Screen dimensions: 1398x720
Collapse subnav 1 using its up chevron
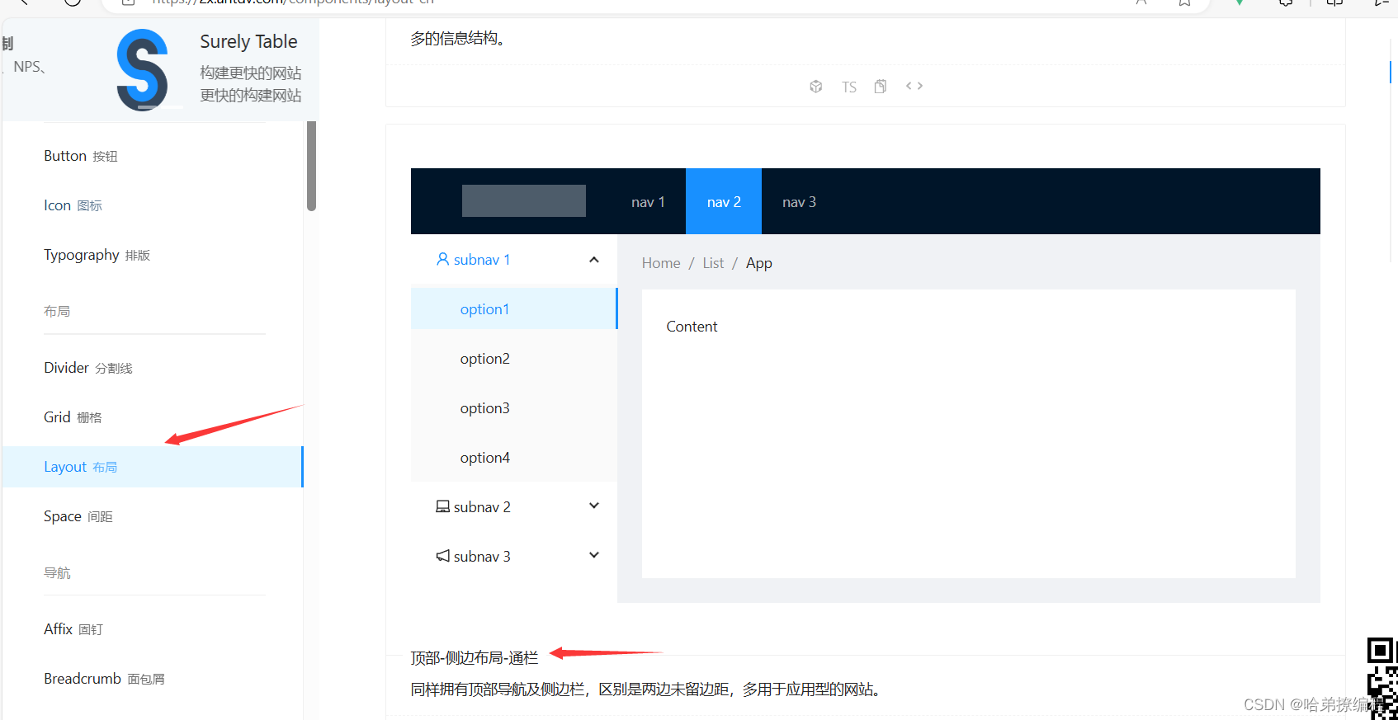click(x=594, y=260)
